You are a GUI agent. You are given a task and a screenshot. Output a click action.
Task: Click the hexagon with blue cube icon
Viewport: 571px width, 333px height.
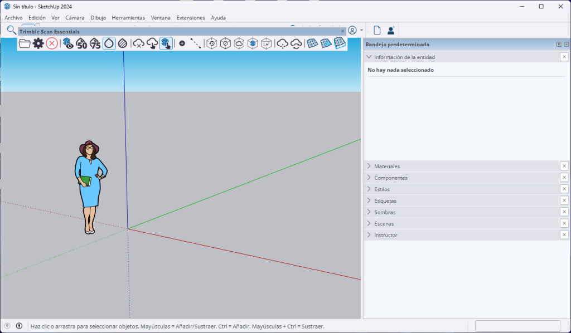pyautogui.click(x=253, y=43)
